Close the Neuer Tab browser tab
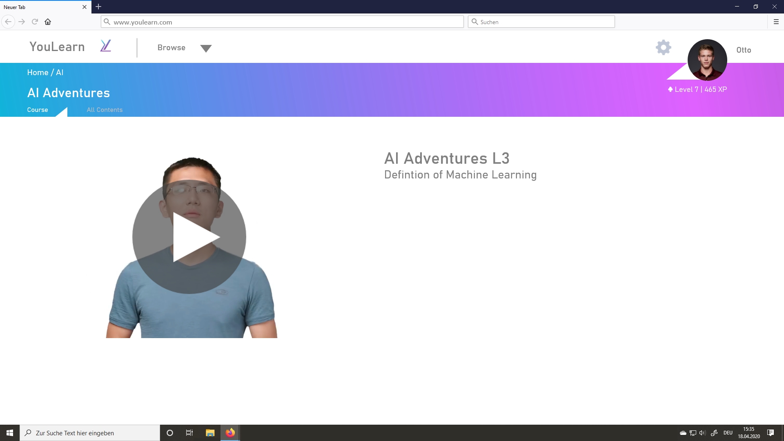The height and width of the screenshot is (441, 784). (85, 7)
